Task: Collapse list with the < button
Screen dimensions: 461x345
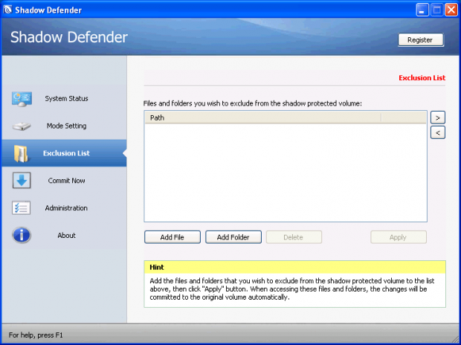Action: 438,132
